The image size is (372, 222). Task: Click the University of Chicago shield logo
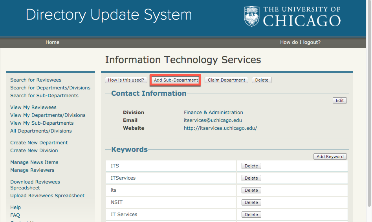pyautogui.click(x=251, y=16)
